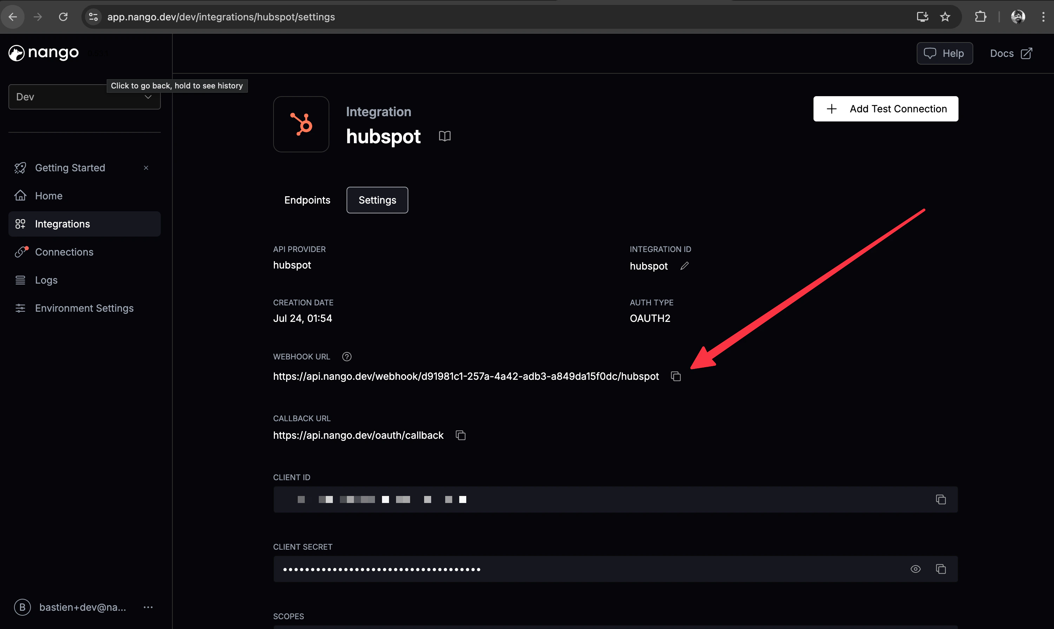This screenshot has width=1054, height=629.
Task: Dismiss the Getting Started item
Action: (x=146, y=168)
